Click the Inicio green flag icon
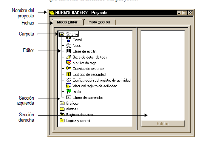The image size is (201, 142). point(69,91)
